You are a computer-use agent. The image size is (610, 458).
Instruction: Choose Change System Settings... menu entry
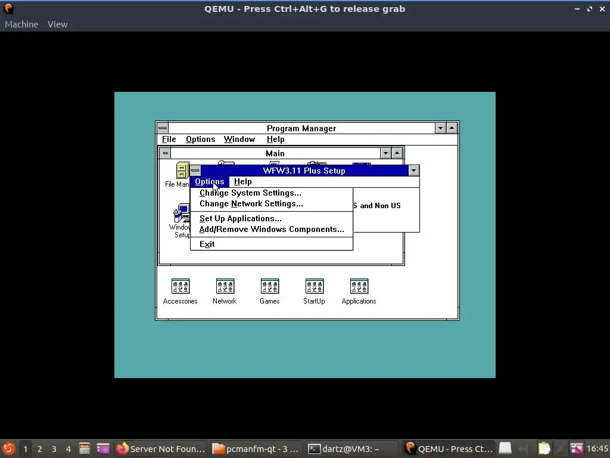272,193
